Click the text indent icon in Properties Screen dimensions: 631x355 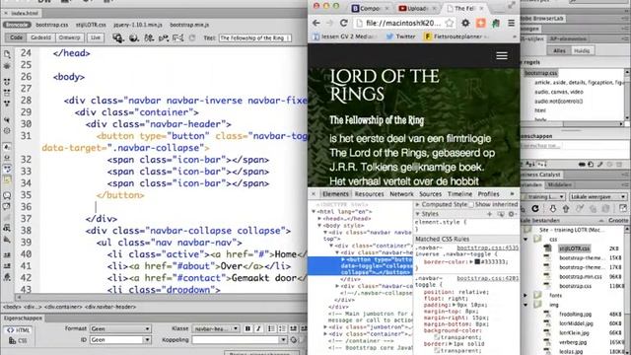click(x=293, y=328)
